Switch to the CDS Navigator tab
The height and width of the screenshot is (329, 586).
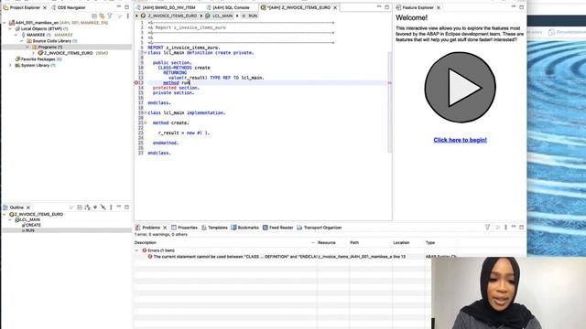[68, 7]
